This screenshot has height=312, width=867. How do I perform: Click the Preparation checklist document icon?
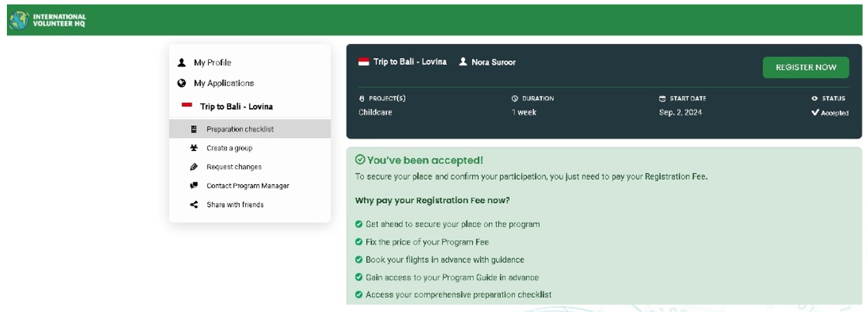click(194, 129)
